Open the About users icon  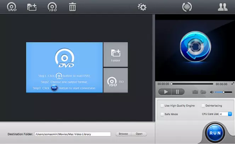pos(223,7)
